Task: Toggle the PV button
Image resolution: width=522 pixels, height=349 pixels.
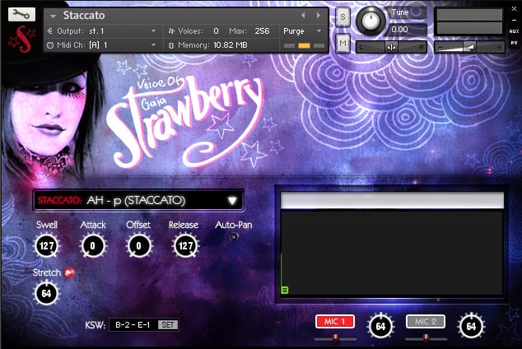Action: 514,43
